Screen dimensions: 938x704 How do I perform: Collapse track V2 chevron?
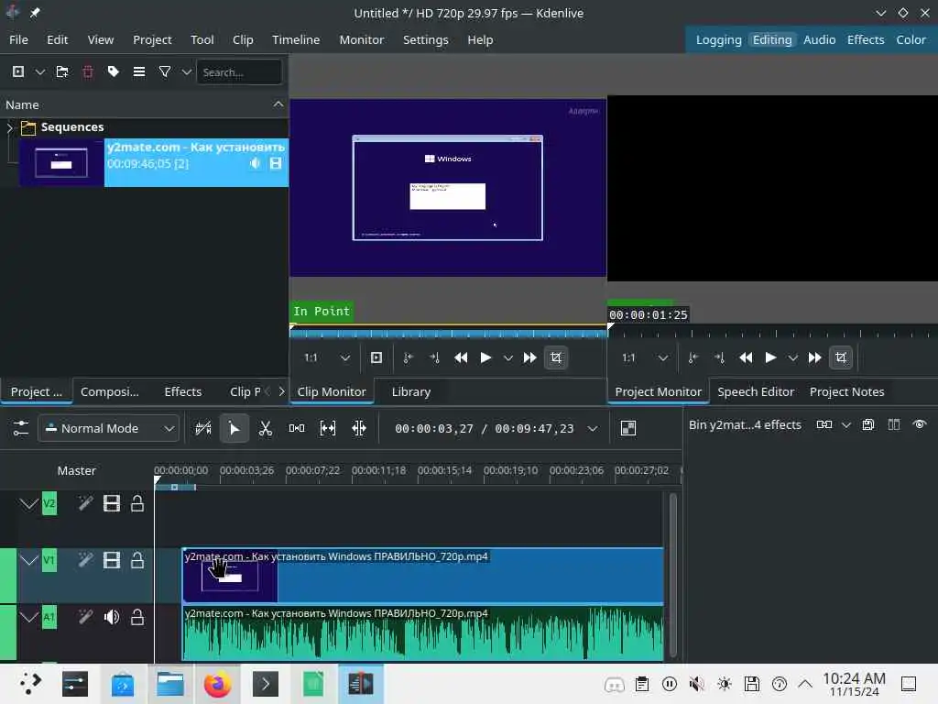(28, 503)
